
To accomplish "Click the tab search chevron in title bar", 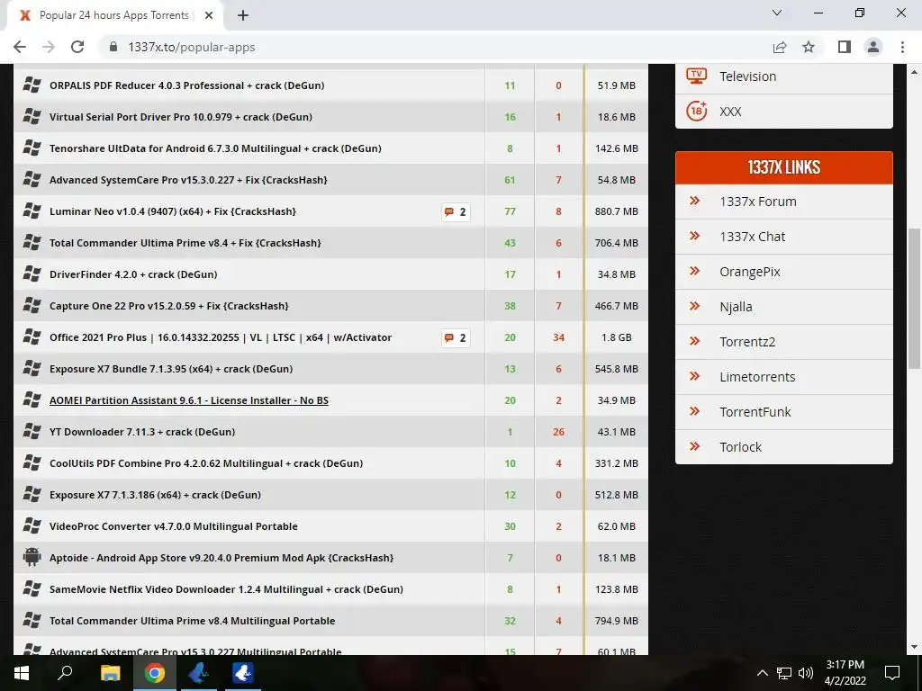I will tap(777, 13).
